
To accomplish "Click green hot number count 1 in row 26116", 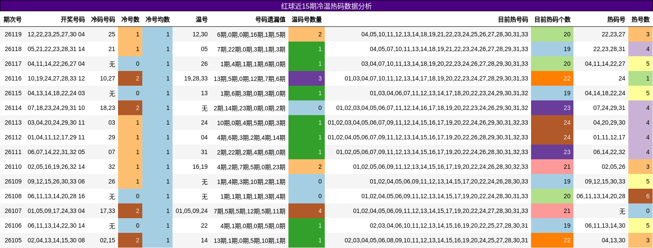I will click(x=640, y=78).
